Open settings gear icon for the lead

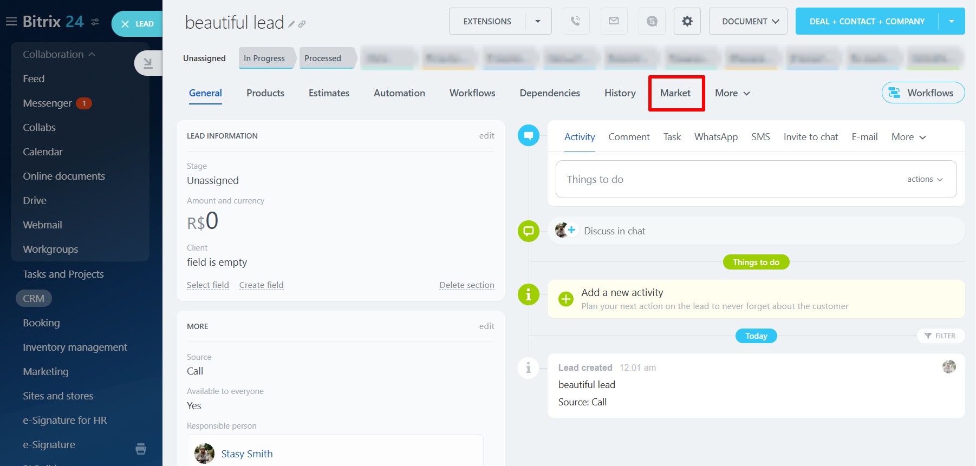click(x=687, y=21)
